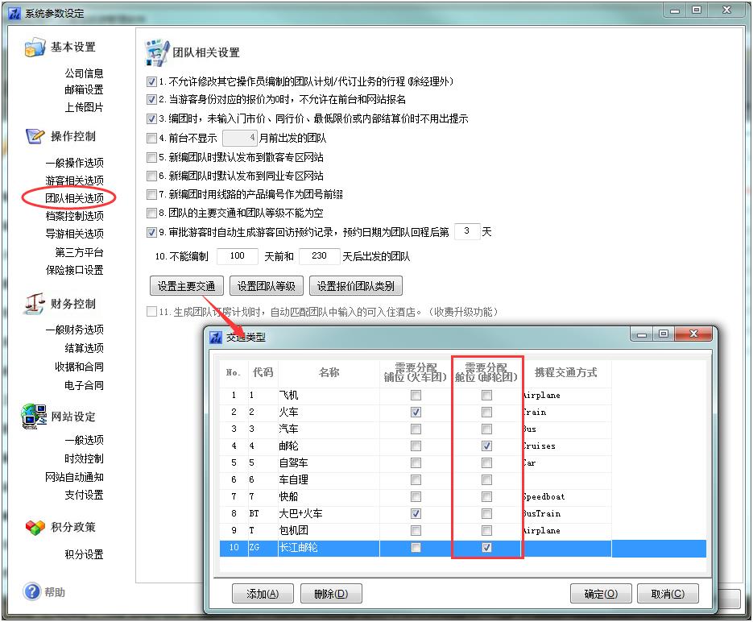Click the blue 帮助 question mark icon

click(x=32, y=592)
